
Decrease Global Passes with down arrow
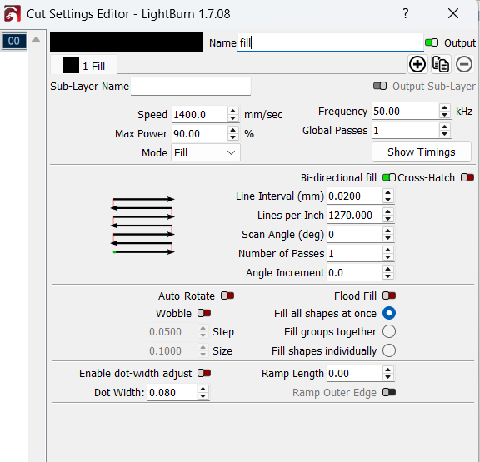444,134
